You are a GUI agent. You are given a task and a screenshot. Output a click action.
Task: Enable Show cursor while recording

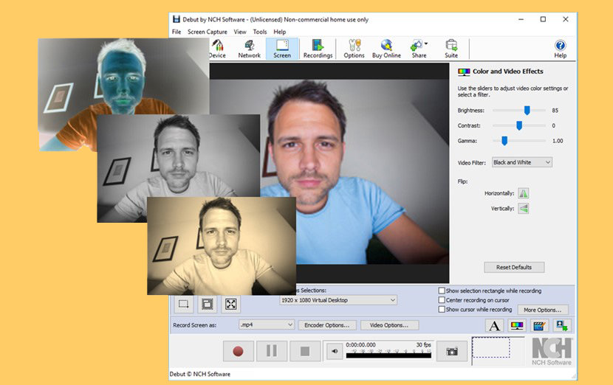[442, 309]
